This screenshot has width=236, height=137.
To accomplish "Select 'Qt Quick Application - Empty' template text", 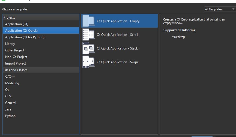I will pyautogui.click(x=118, y=21).
